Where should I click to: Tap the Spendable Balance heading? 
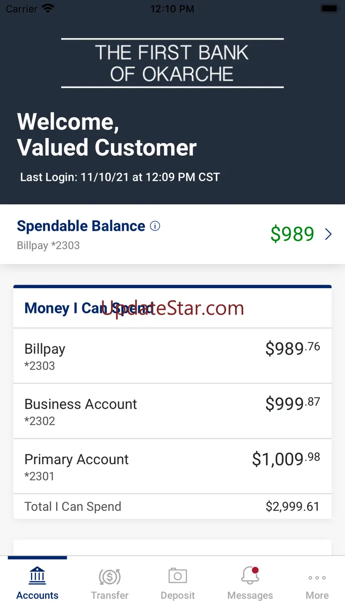[81, 226]
